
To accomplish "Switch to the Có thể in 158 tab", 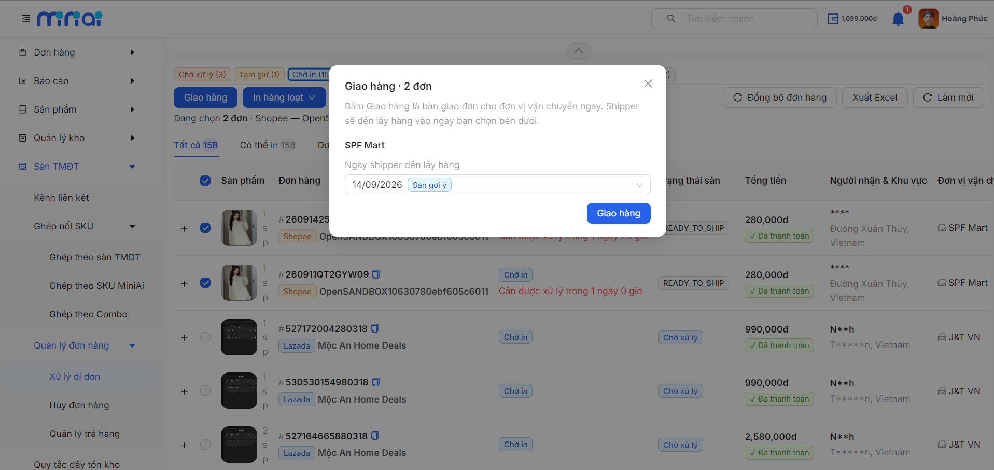I will [268, 145].
